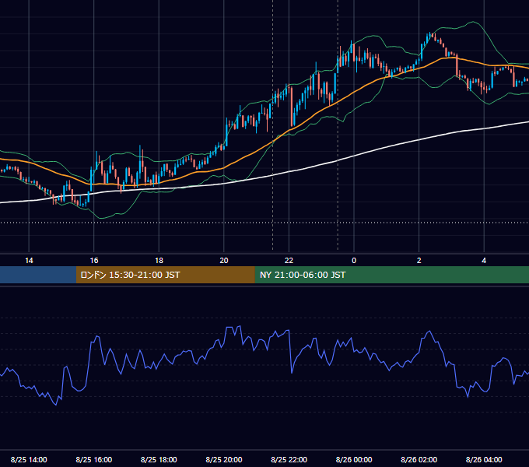The width and height of the screenshot is (529, 467).
Task: Click the 4 hour label on price chart
Action: point(484,261)
